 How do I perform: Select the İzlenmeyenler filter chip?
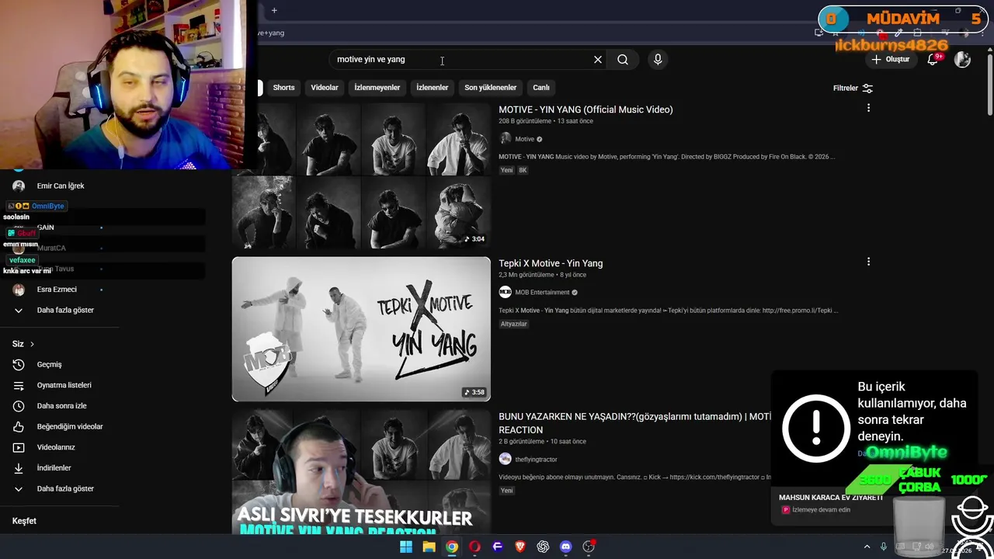(377, 88)
